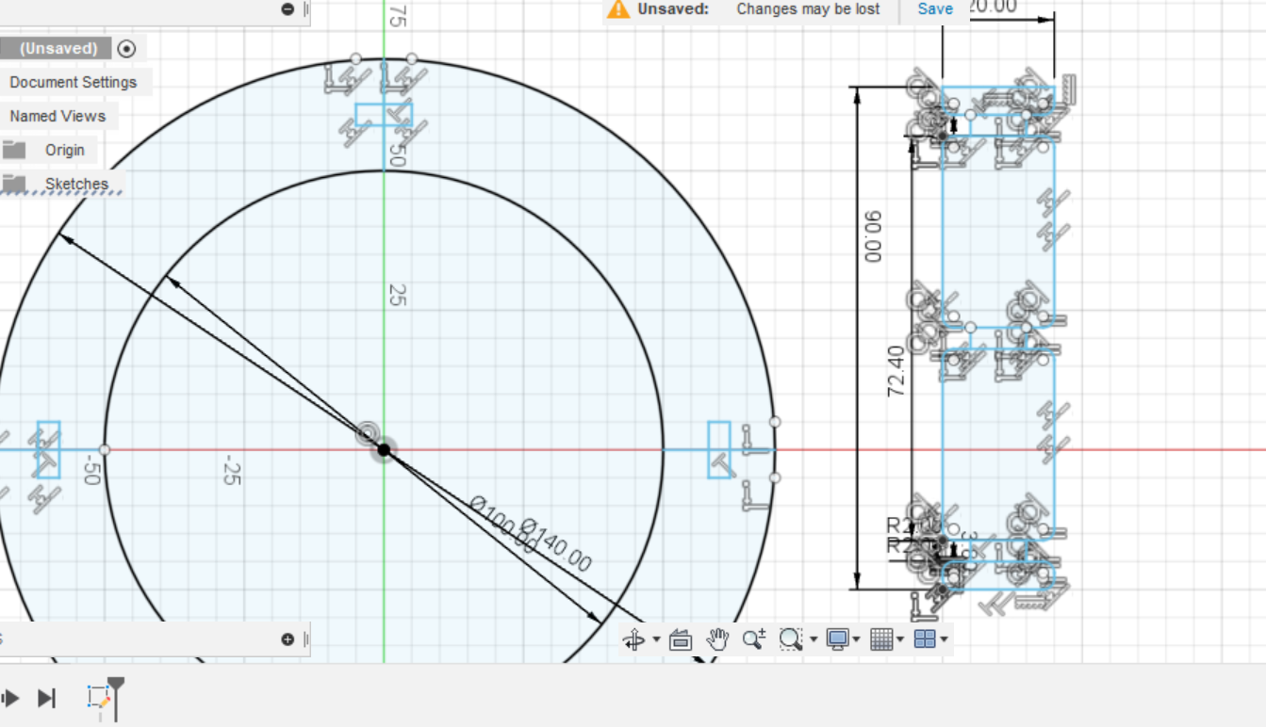Click the timeline play button
This screenshot has height=727, width=1266.
pos(11,698)
